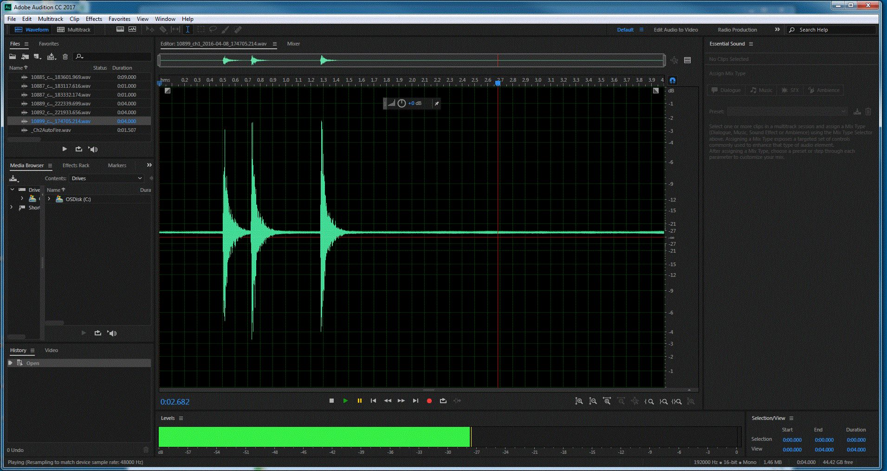Show the Spectral Frequency Display
887x471 pixels.
coord(120,30)
